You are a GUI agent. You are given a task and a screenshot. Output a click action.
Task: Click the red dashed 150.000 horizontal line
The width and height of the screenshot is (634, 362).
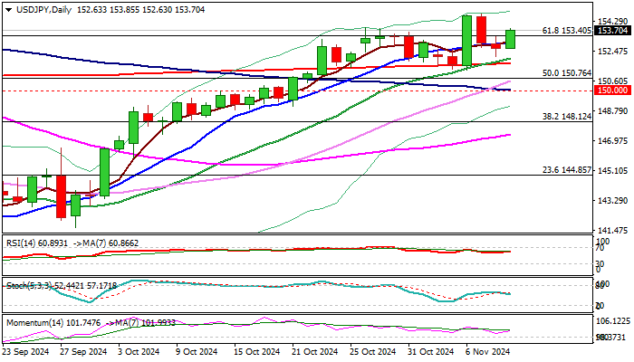pos(272,90)
